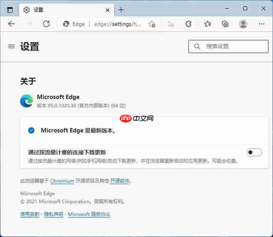Click the 搜索设置 search field
Image resolution: width=273 pixels, height=237 pixels.
228,46
